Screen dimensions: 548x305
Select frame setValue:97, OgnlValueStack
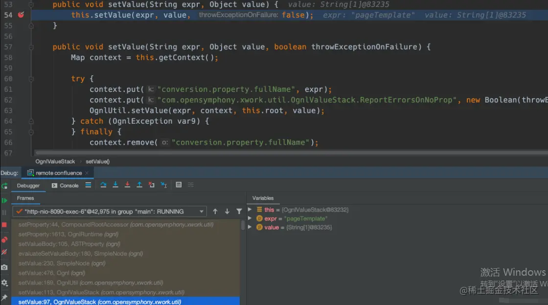tap(126, 302)
